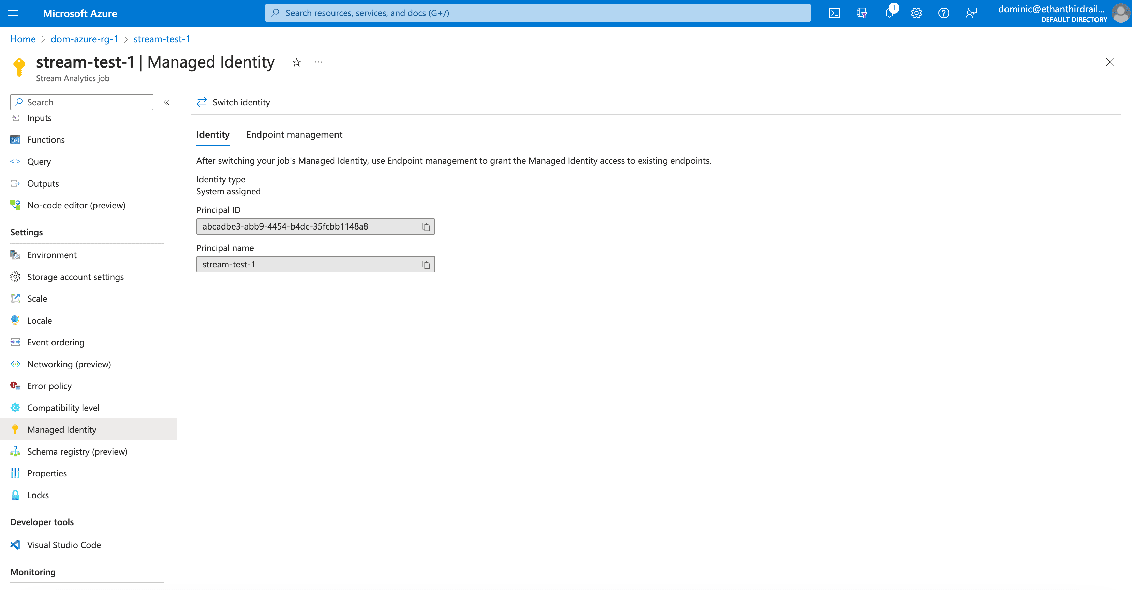The height and width of the screenshot is (590, 1132).
Task: Click the Switch identity button
Action: click(x=233, y=102)
